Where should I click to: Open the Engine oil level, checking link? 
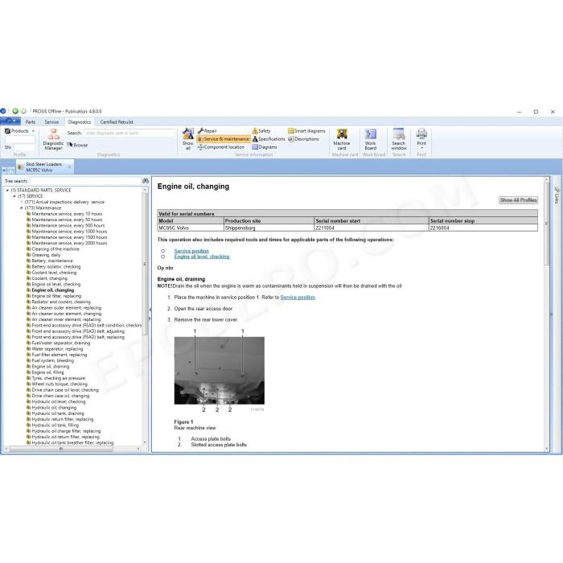pyautogui.click(x=202, y=257)
